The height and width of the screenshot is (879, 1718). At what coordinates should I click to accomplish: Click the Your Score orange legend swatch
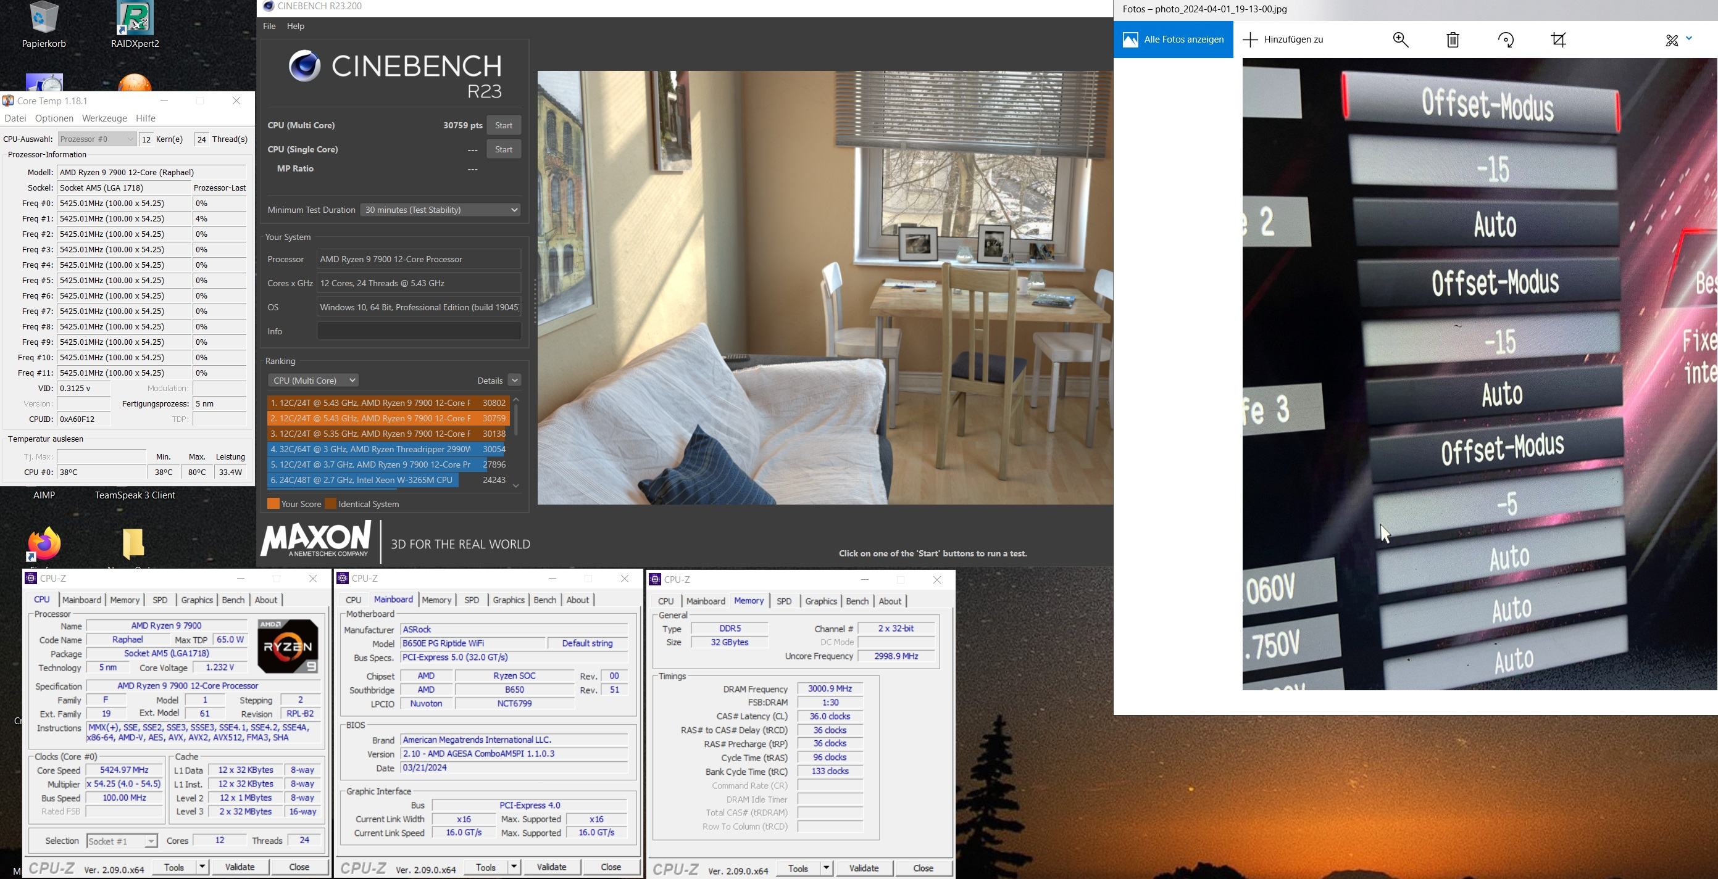[x=273, y=504]
